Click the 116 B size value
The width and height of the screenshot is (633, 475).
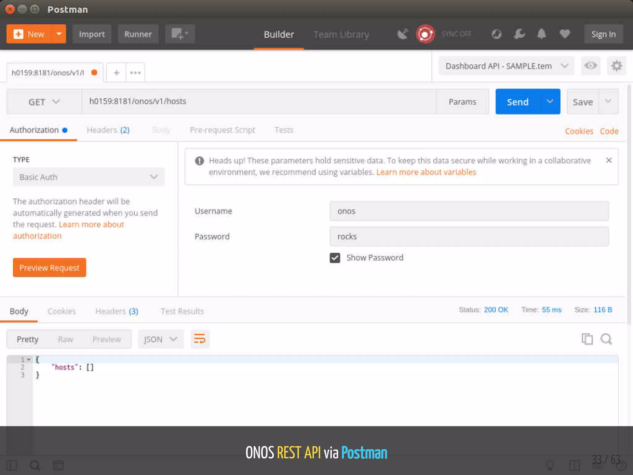click(x=603, y=310)
